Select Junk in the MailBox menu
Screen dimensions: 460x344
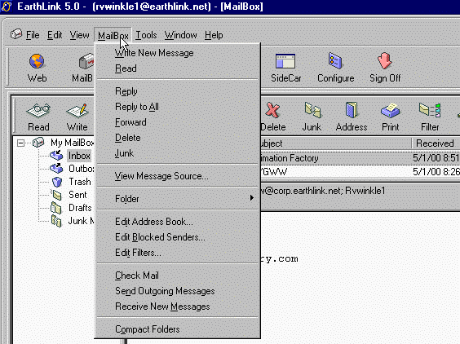178,153
